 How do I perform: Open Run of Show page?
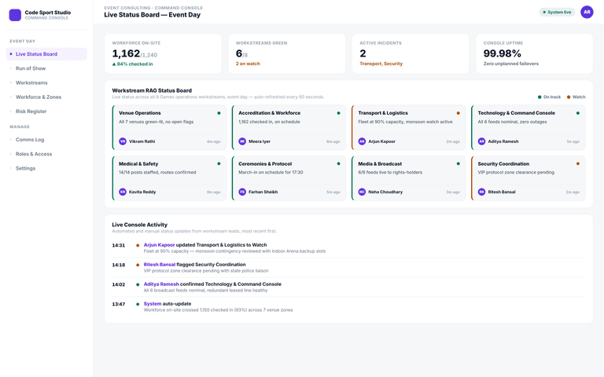point(46,68)
